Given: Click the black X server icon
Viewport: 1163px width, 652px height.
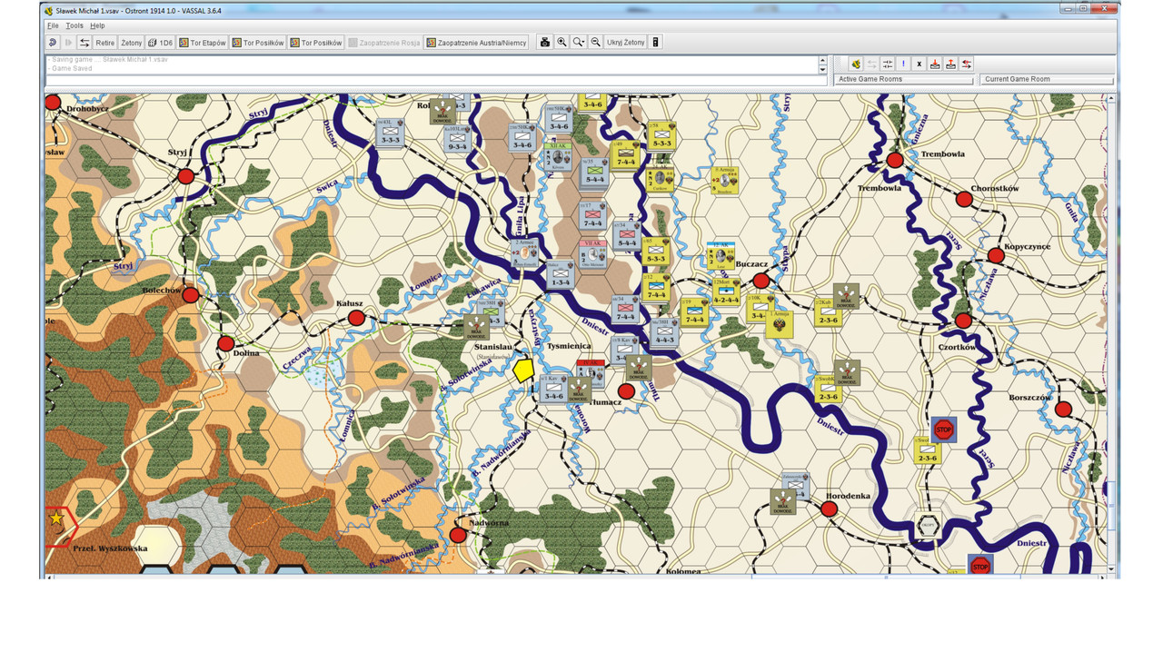Looking at the screenshot, I should (x=919, y=64).
